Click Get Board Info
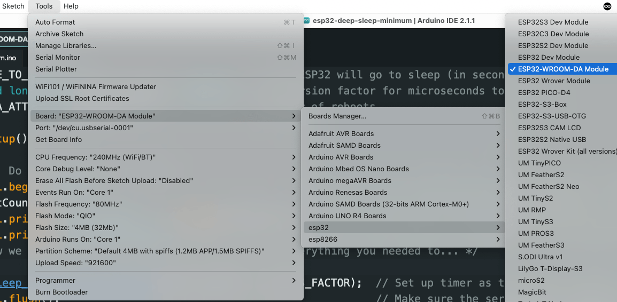Image resolution: width=617 pixels, height=302 pixels. point(166,140)
